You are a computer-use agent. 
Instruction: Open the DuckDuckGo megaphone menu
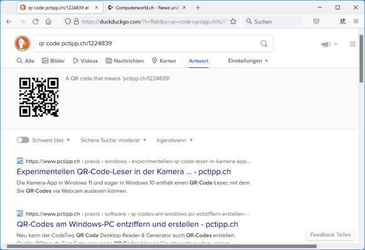(329, 44)
